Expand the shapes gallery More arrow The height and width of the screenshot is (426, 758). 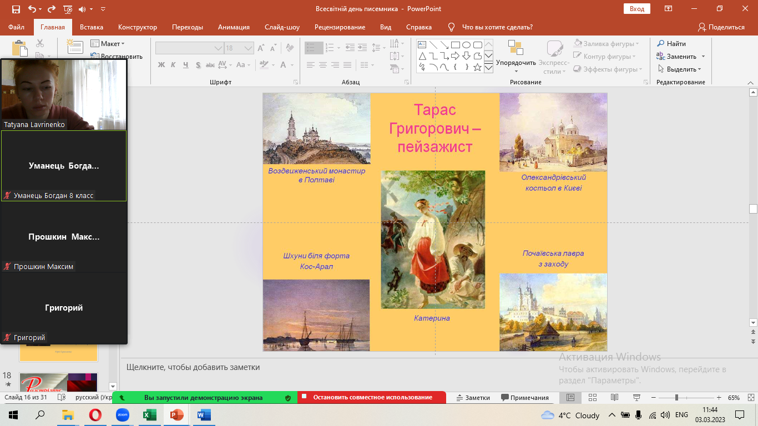[x=488, y=68]
